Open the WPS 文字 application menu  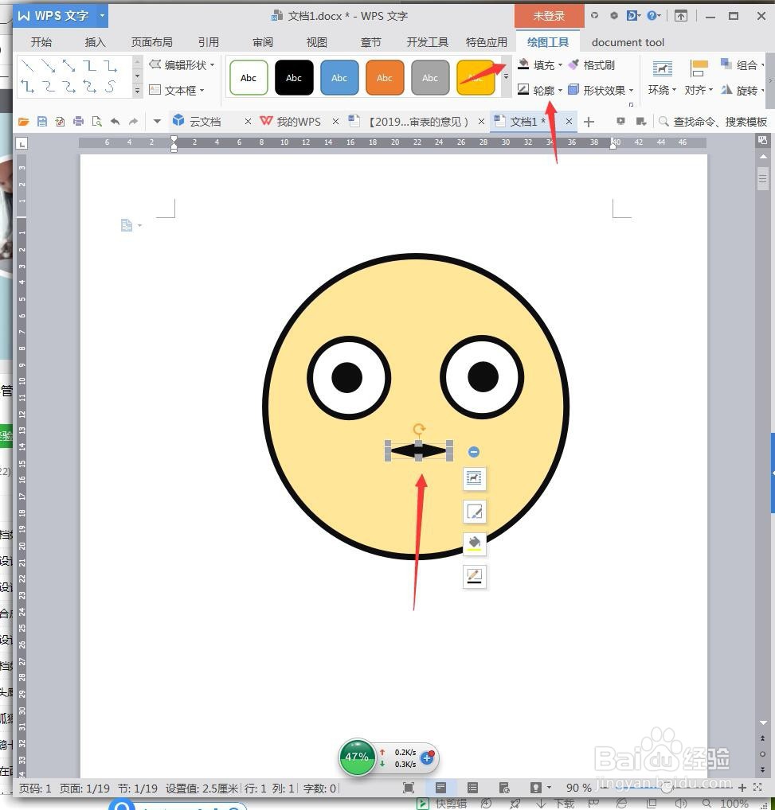[61, 16]
